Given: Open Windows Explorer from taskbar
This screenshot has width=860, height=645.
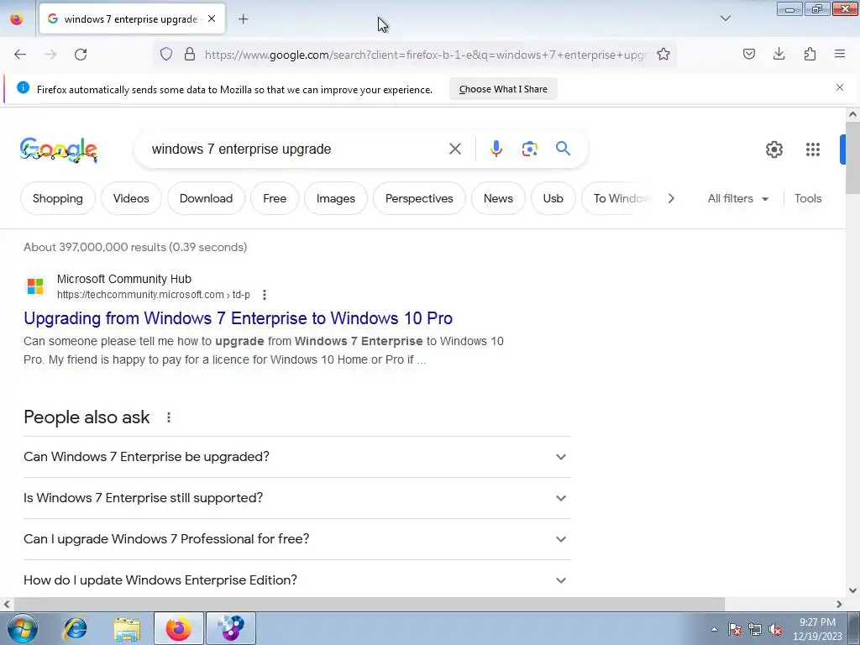Looking at the screenshot, I should [127, 629].
